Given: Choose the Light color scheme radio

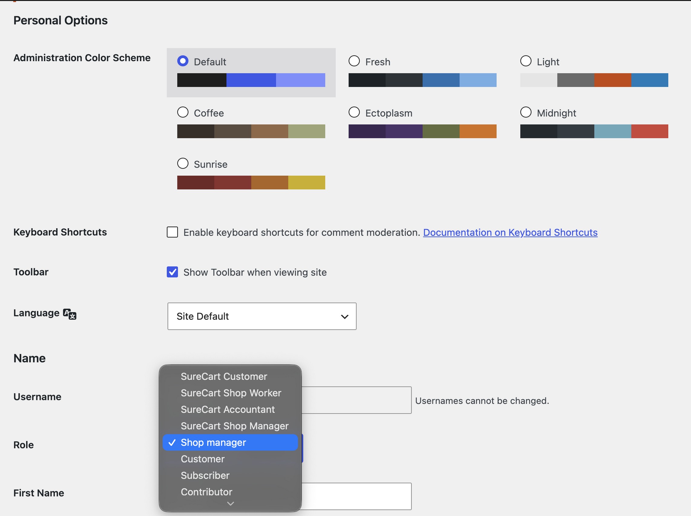Looking at the screenshot, I should (x=525, y=61).
